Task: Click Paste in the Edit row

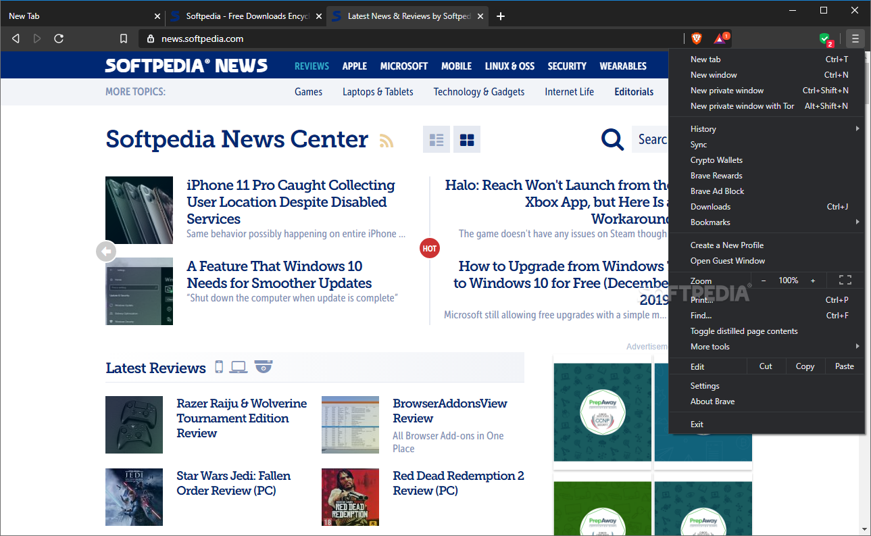Action: click(845, 366)
